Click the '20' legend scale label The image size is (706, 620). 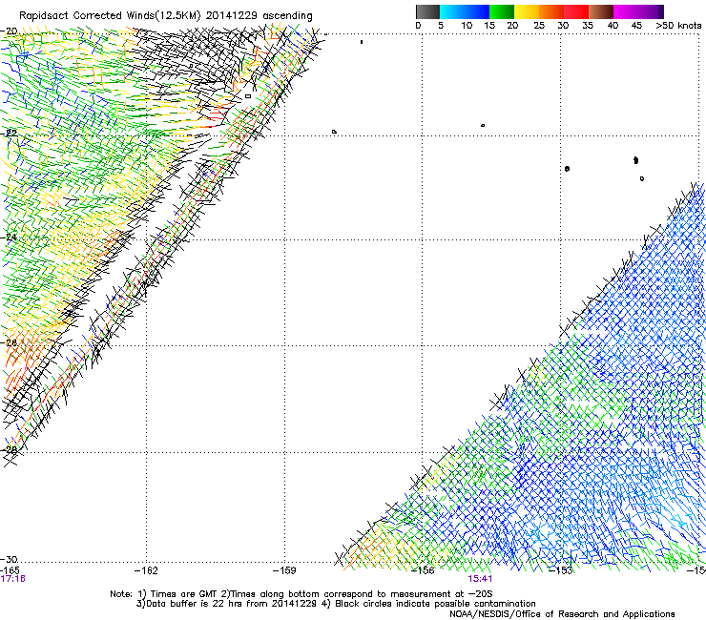click(x=512, y=26)
